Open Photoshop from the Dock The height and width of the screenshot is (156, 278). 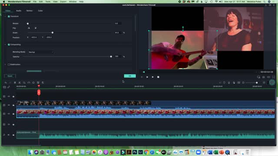(x=135, y=152)
